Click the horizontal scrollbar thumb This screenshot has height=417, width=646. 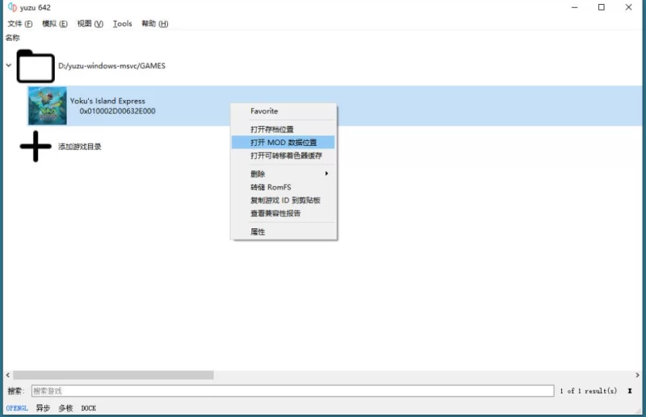(113, 375)
